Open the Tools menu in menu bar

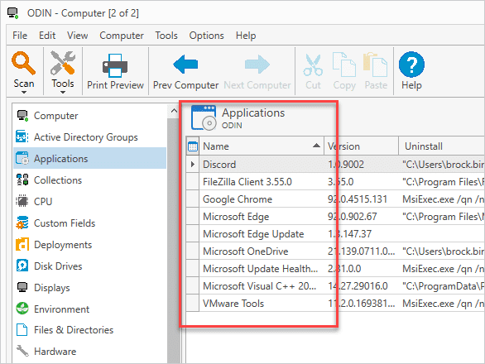[166, 36]
